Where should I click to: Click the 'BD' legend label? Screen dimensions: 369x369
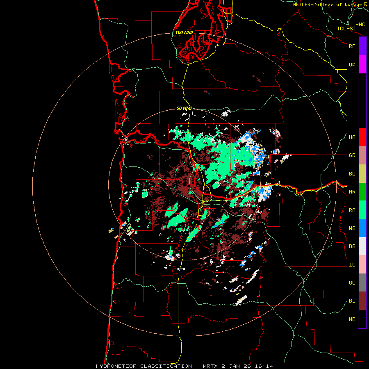(352, 174)
